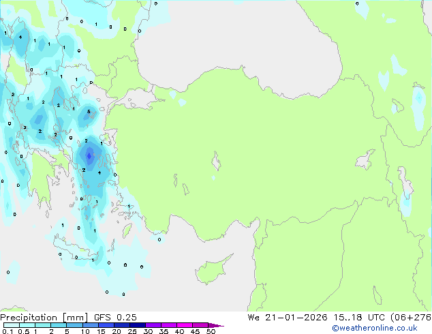Select the legend label '20'
This screenshot has width=432, height=334.
(x=117, y=331)
